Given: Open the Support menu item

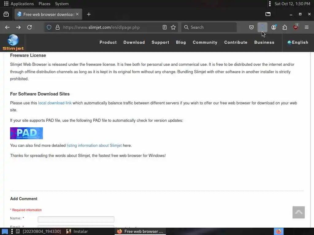Looking at the screenshot, I should (x=160, y=42).
